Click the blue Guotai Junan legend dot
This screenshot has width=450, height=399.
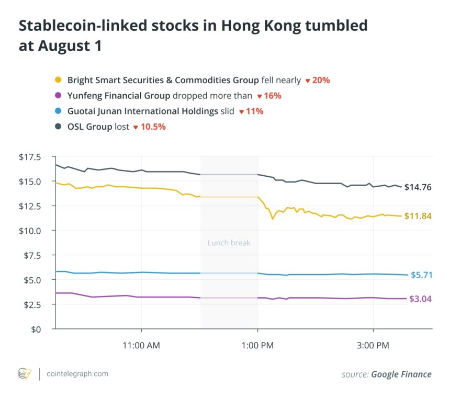click(58, 111)
